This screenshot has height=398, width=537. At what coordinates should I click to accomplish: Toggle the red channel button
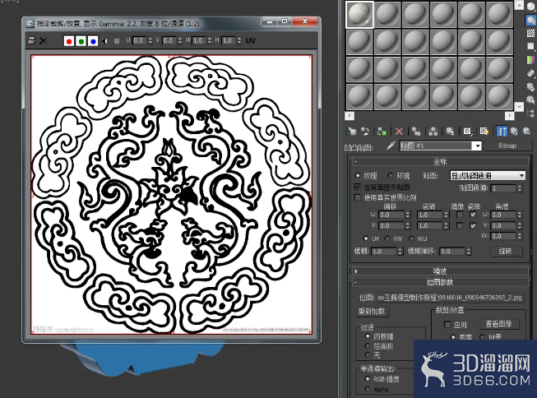click(69, 41)
